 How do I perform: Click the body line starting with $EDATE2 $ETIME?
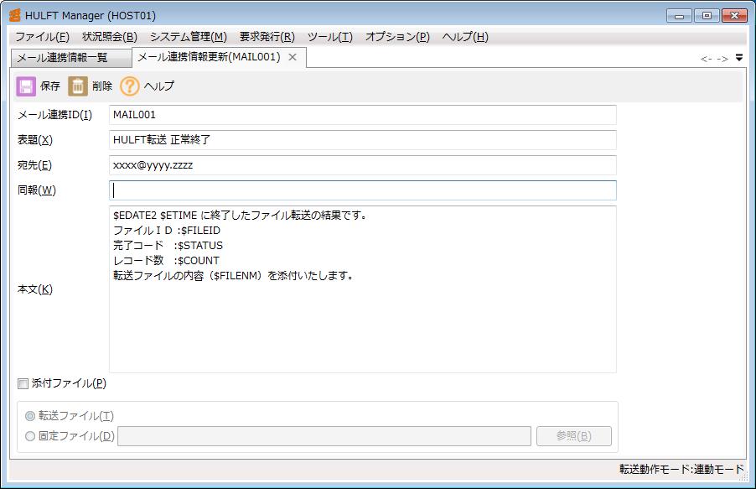(240, 216)
